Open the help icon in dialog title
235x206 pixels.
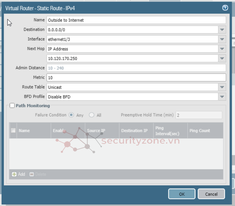pos(225,8)
